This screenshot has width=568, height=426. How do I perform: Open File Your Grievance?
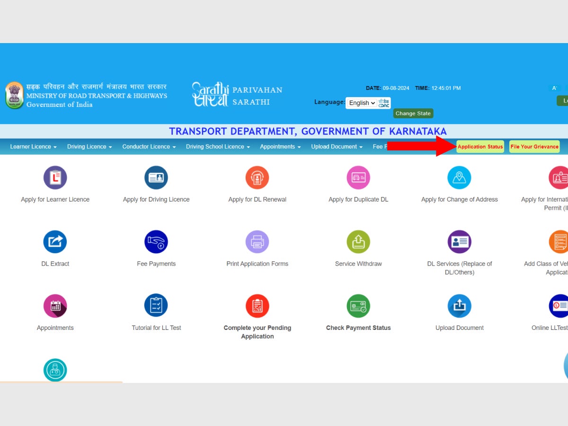[x=534, y=147]
